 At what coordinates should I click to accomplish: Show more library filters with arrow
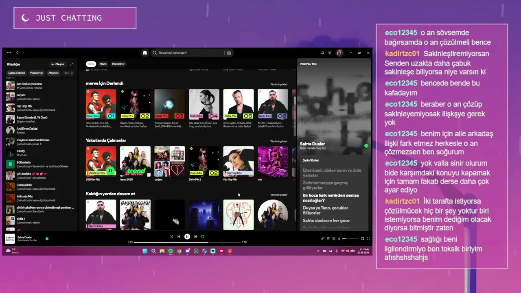point(72,73)
